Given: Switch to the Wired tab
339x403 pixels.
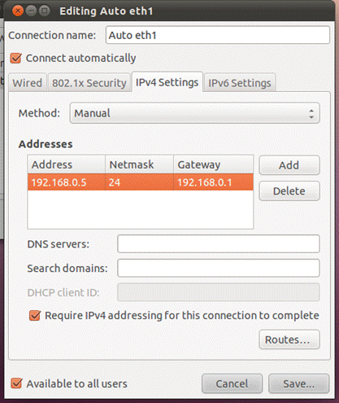Looking at the screenshot, I should (28, 83).
